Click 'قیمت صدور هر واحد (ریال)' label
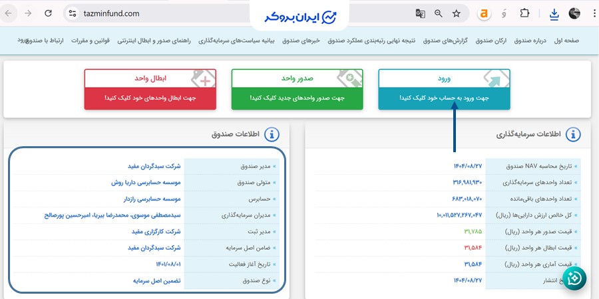Image resolution: width=599 pixels, height=299 pixels. [x=538, y=231]
